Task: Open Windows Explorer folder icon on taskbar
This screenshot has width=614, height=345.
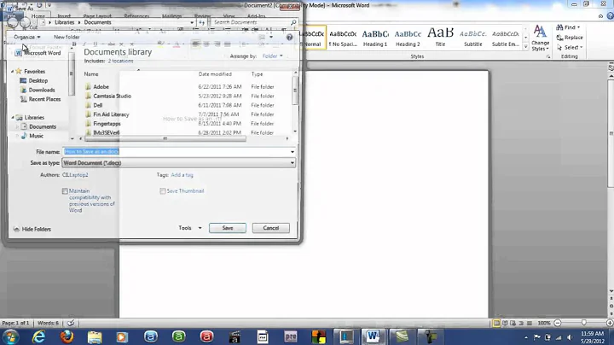Action: click(95, 336)
